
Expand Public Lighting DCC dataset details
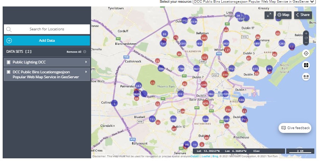[x=86, y=62]
